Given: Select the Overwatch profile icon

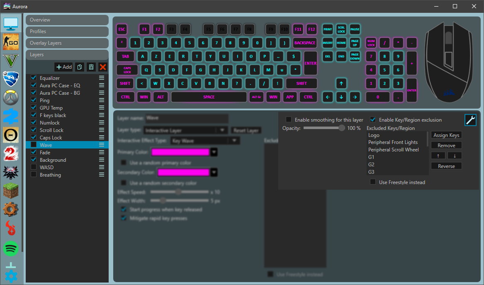Looking at the screenshot, I should [x=11, y=98].
